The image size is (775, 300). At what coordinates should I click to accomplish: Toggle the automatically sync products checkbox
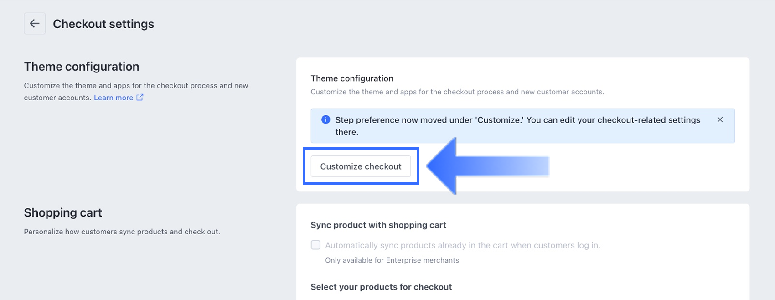[x=315, y=245]
